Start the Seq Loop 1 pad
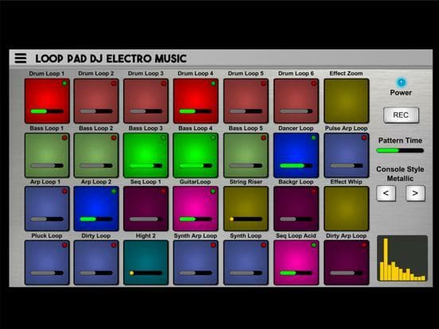439x329 pixels. (x=146, y=209)
